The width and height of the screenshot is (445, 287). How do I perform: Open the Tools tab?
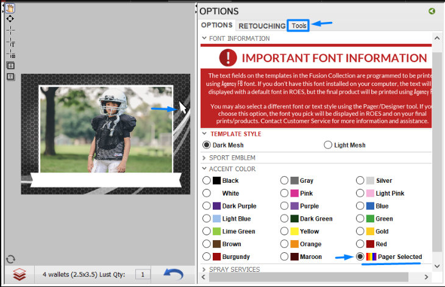[299, 26]
